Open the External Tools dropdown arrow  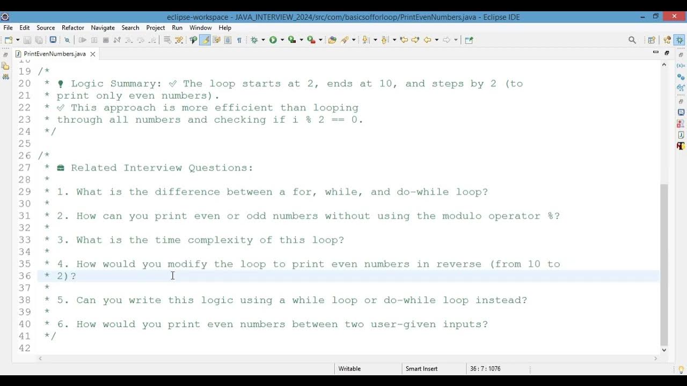click(321, 40)
